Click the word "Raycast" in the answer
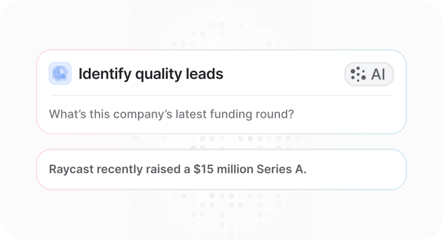This screenshot has height=240, width=444. (x=70, y=169)
